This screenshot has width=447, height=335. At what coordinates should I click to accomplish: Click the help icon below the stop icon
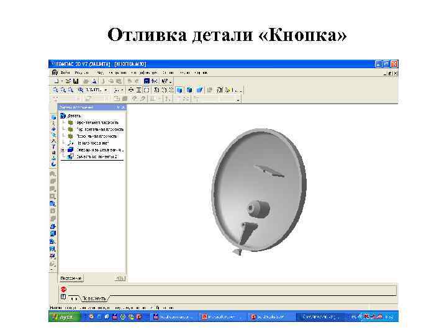(x=63, y=297)
